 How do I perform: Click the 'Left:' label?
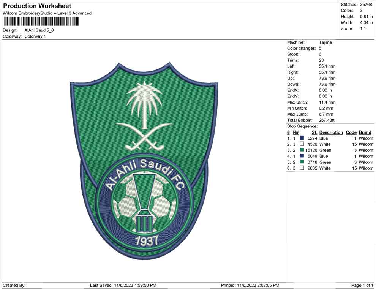tap(291, 66)
